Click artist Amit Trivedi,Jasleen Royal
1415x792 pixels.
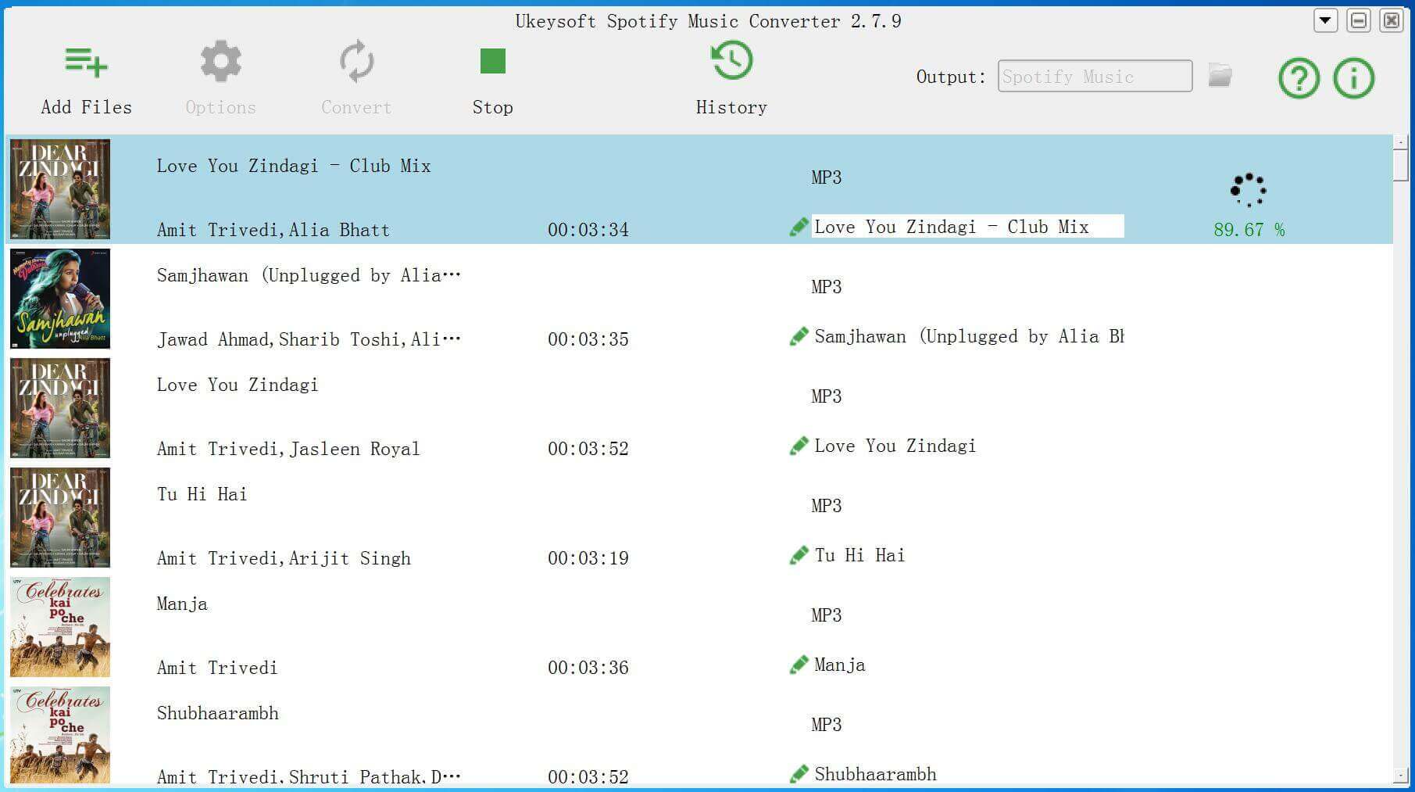coord(288,449)
